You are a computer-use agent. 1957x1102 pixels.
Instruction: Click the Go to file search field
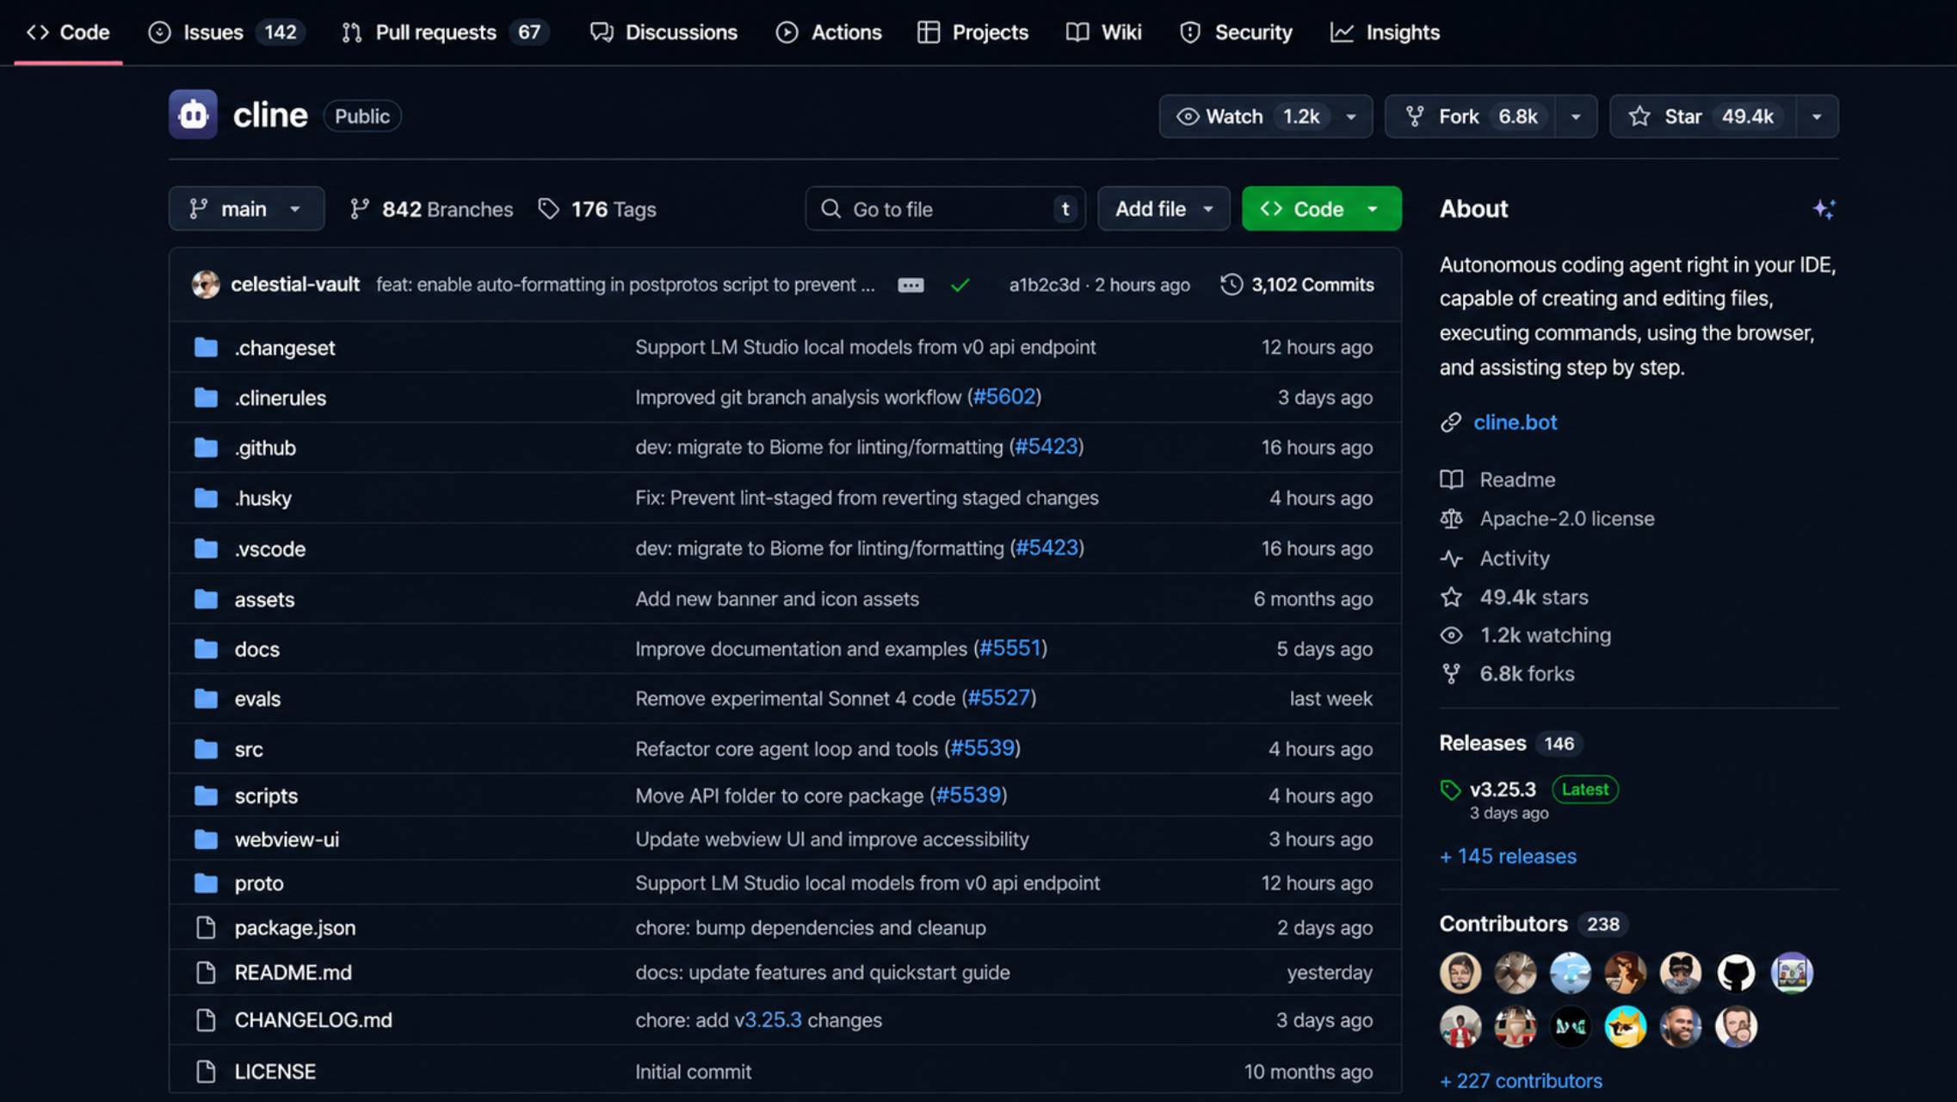pyautogui.click(x=945, y=208)
